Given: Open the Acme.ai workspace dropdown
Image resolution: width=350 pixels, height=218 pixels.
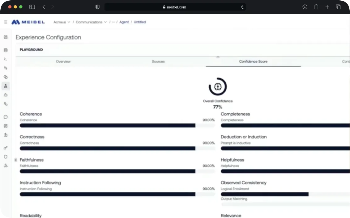Looking at the screenshot, I should pos(62,22).
